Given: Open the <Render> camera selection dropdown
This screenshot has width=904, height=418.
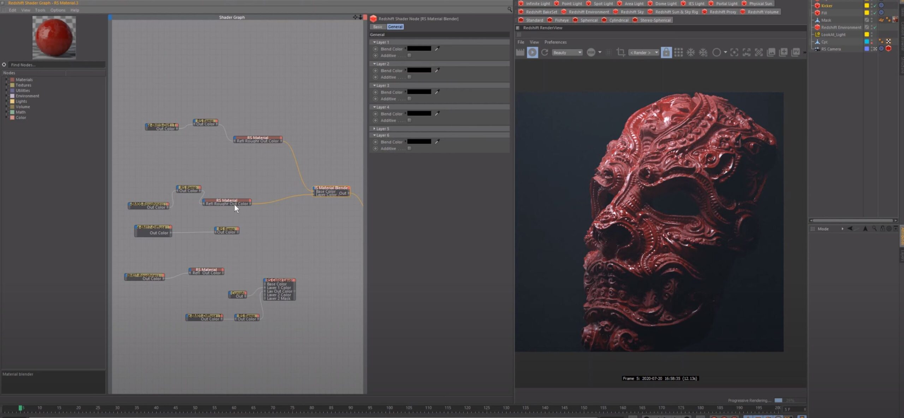Looking at the screenshot, I should tap(643, 52).
